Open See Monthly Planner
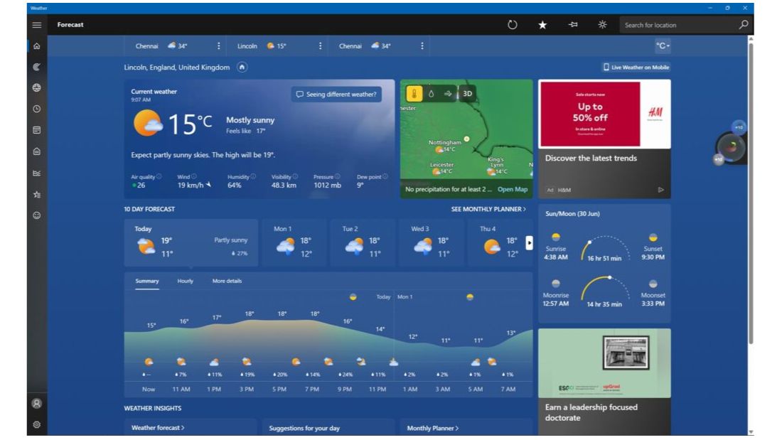 (487, 209)
